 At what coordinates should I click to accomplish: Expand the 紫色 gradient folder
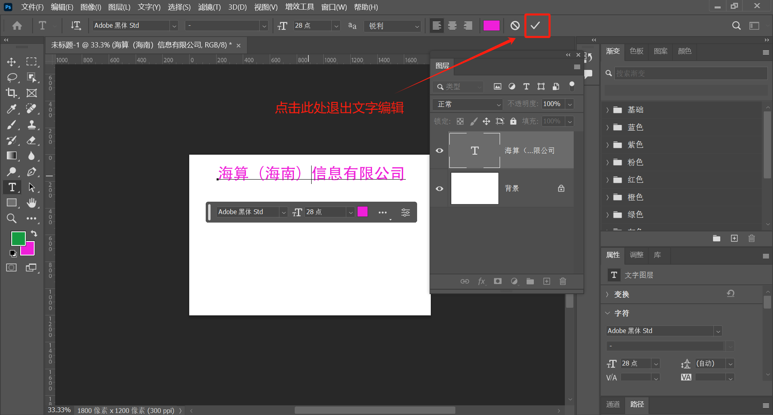[x=608, y=145]
